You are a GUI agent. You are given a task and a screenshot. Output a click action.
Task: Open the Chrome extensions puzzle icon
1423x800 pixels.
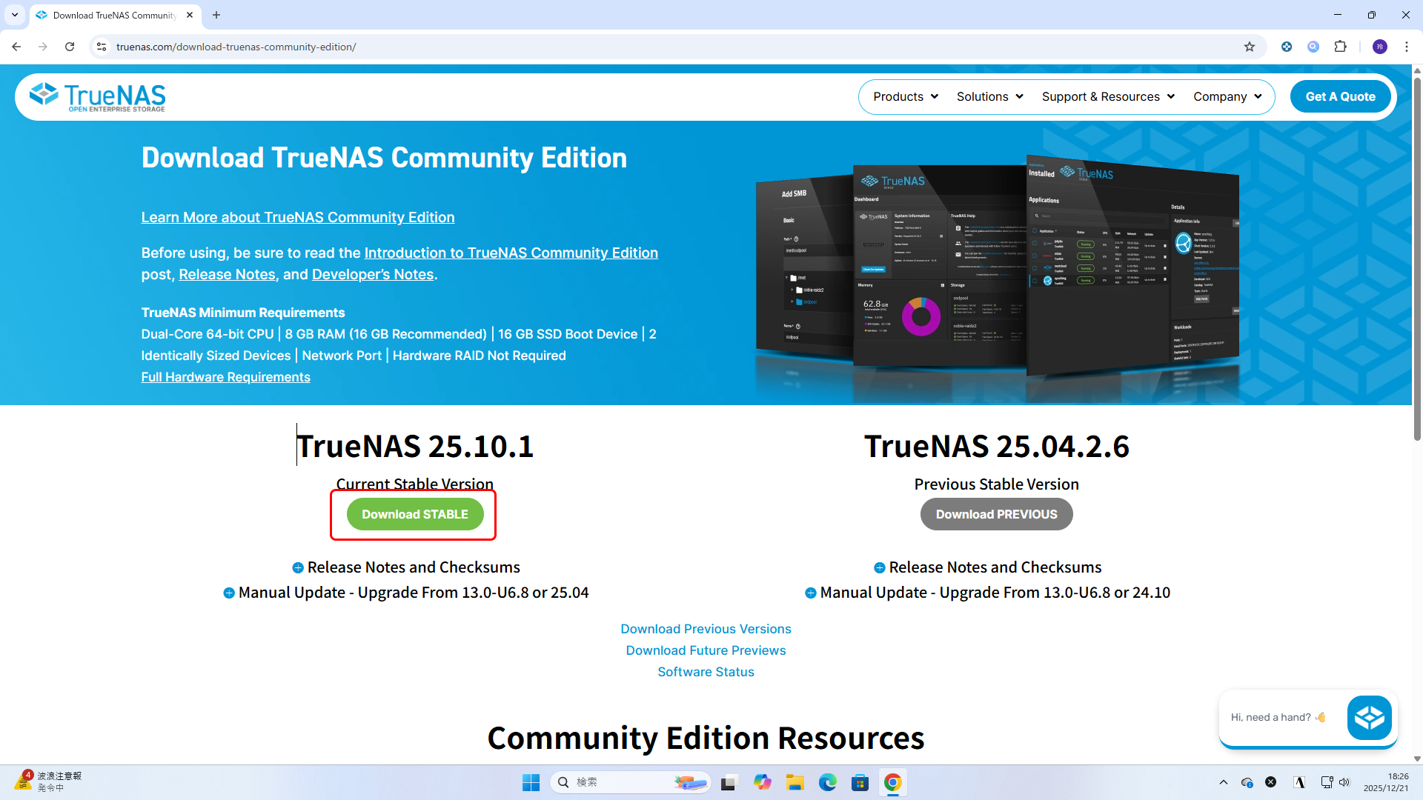1340,47
